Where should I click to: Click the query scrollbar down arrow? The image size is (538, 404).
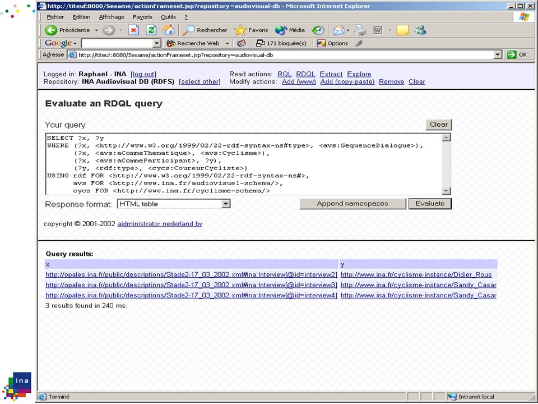[x=446, y=191]
